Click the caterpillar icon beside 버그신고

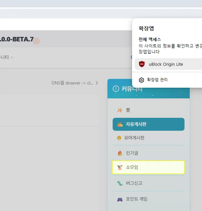[x=120, y=183]
